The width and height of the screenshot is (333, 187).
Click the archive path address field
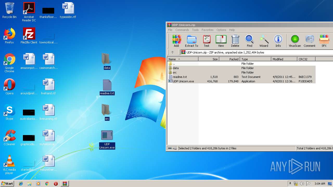coord(256,52)
